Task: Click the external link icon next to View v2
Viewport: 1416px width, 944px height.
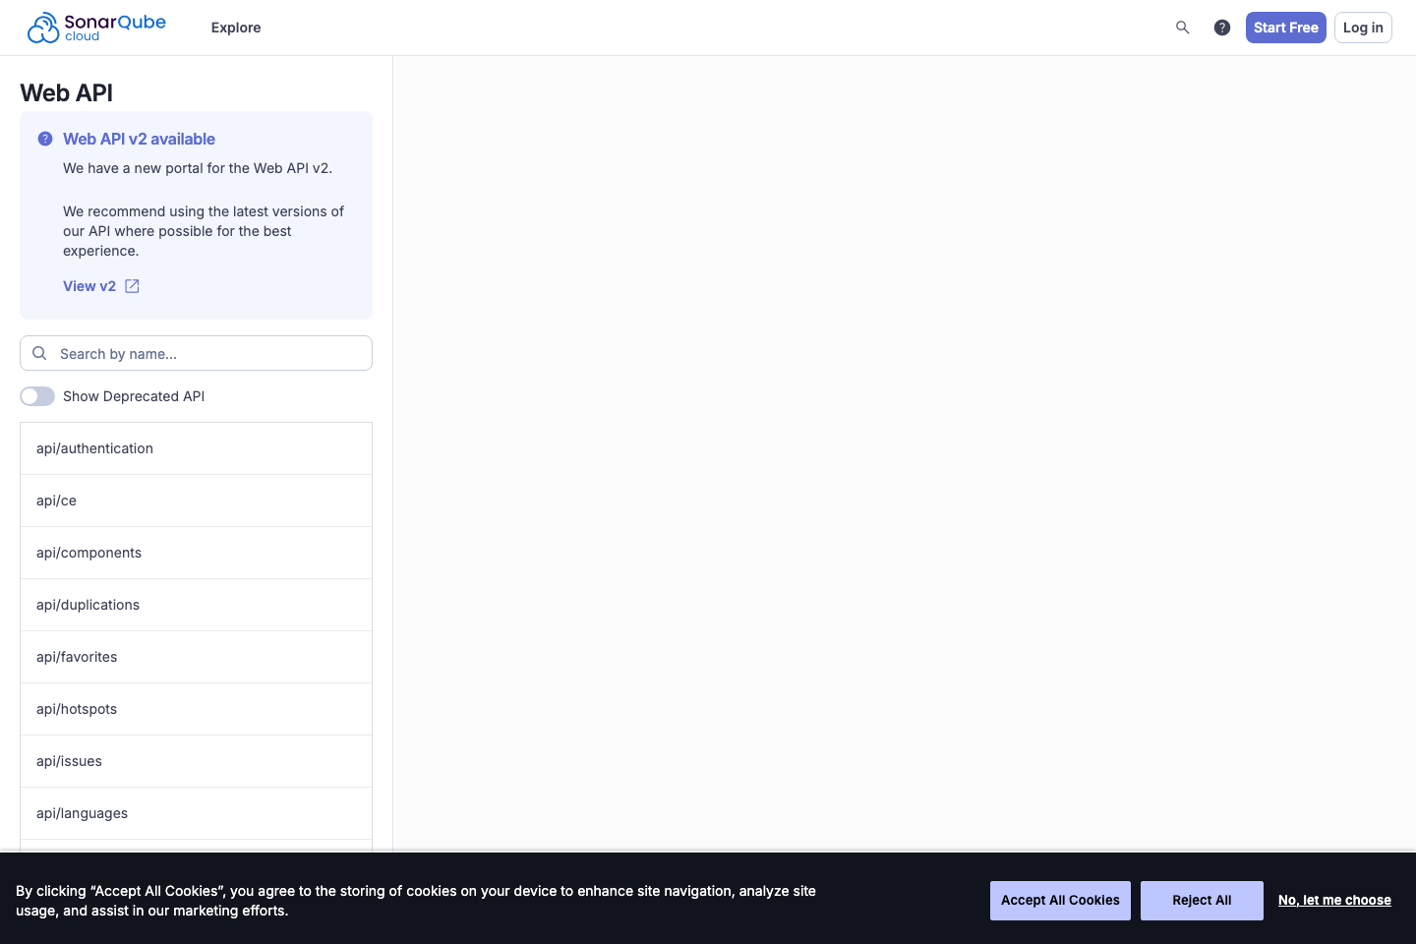Action: pyautogui.click(x=133, y=286)
